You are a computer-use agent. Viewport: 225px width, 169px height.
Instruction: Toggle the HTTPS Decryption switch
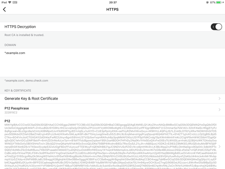(x=216, y=27)
